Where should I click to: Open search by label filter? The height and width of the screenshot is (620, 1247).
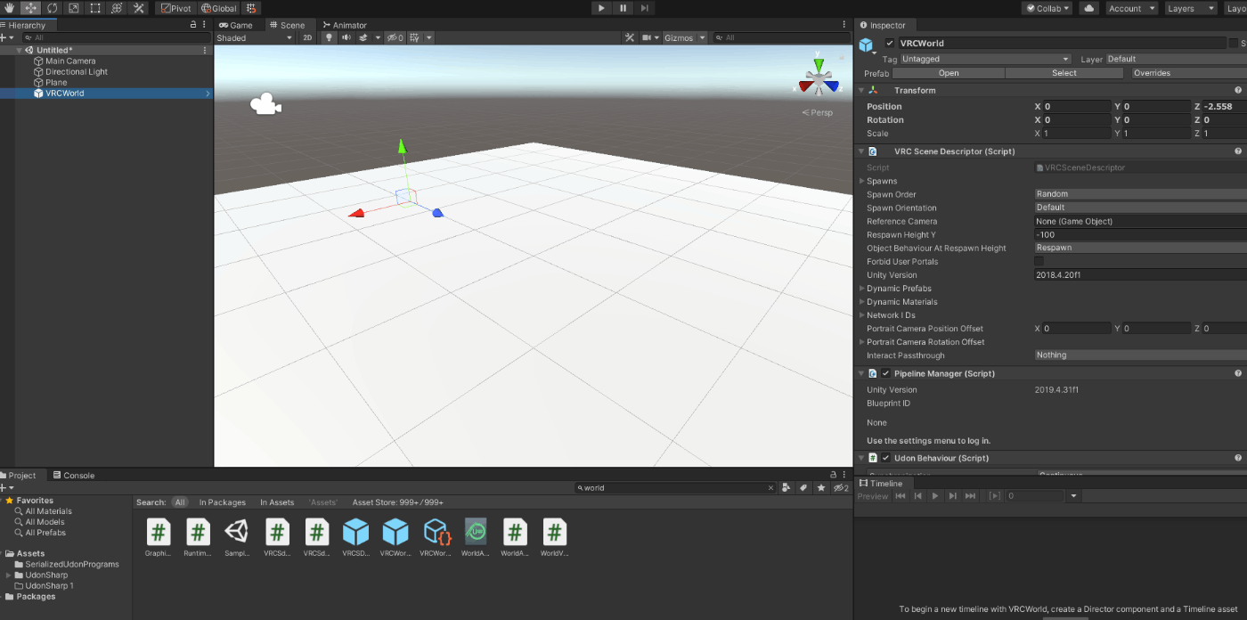click(803, 487)
